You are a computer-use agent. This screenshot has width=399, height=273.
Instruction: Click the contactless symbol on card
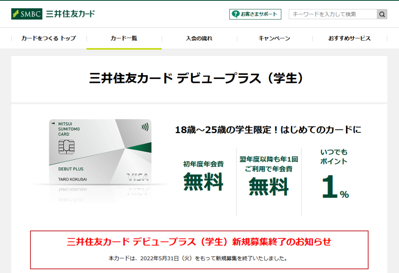pyautogui.click(x=145, y=127)
